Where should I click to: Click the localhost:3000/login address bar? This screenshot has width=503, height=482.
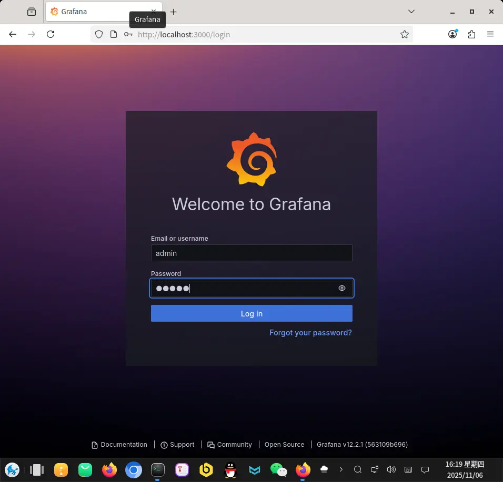click(251, 34)
